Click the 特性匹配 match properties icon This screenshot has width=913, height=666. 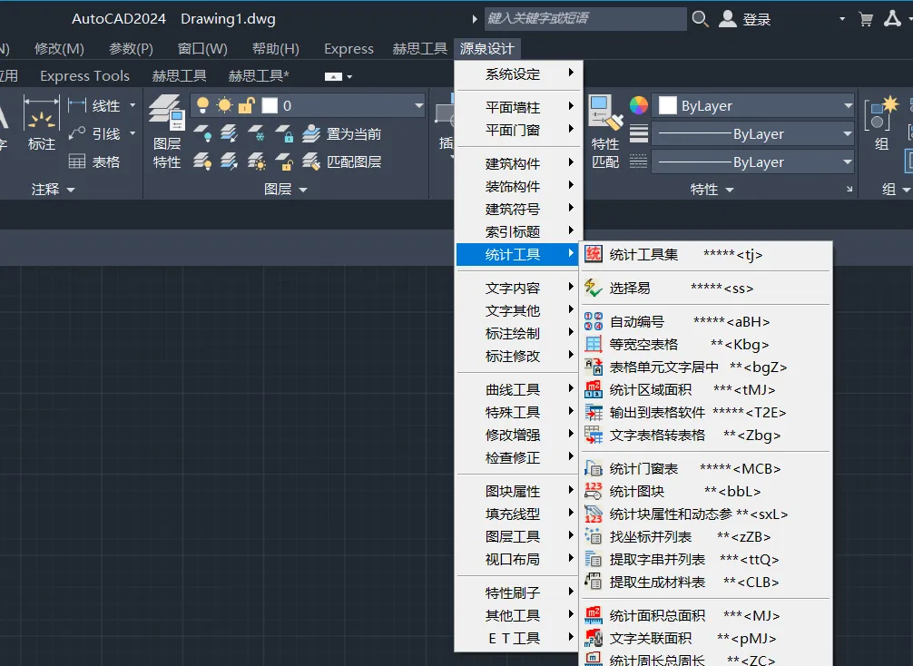click(x=605, y=113)
